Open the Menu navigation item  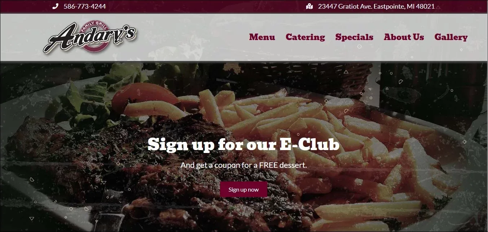(262, 37)
